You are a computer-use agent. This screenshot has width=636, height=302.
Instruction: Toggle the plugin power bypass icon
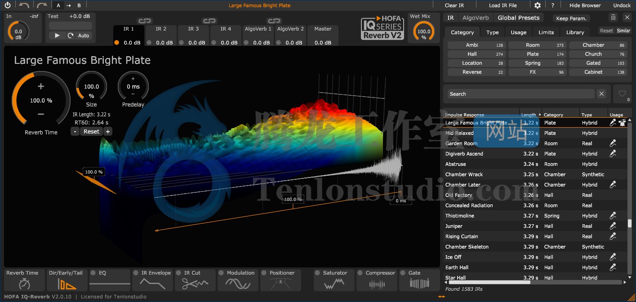point(7,5)
